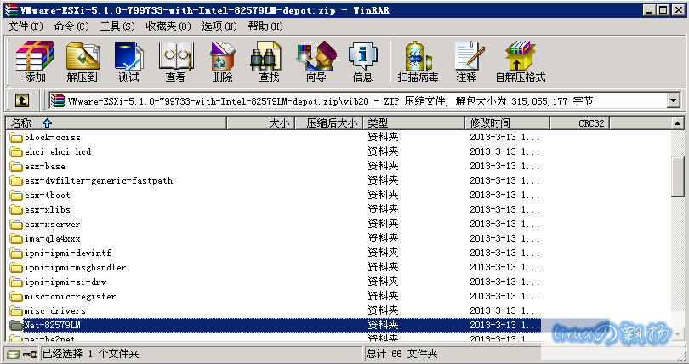
Task: Click the vertical scrollbar down arrow
Action: (678, 335)
